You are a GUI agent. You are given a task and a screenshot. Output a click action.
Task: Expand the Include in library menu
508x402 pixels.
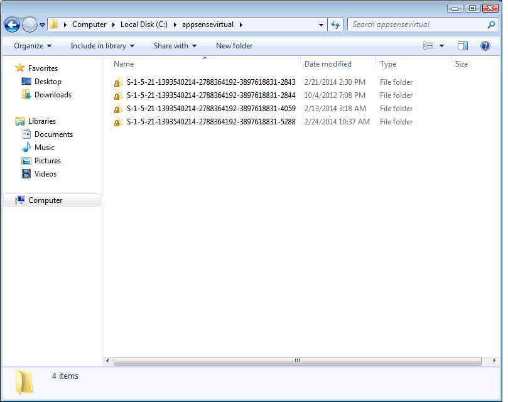point(102,46)
